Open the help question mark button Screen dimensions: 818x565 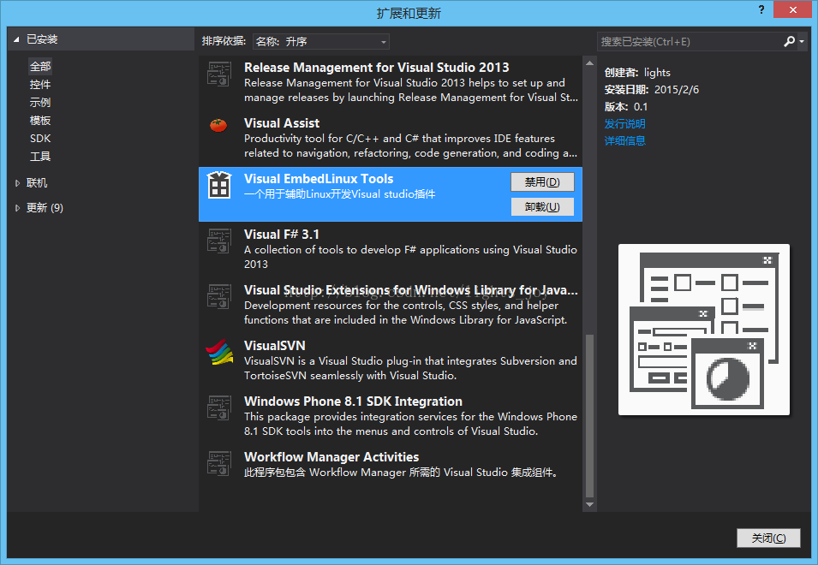tap(761, 10)
